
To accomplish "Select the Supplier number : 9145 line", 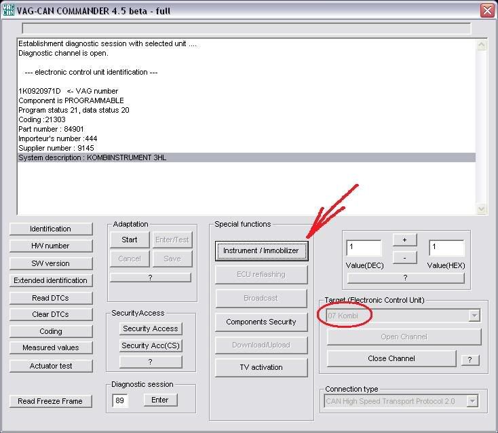I will pyautogui.click(x=246, y=148).
